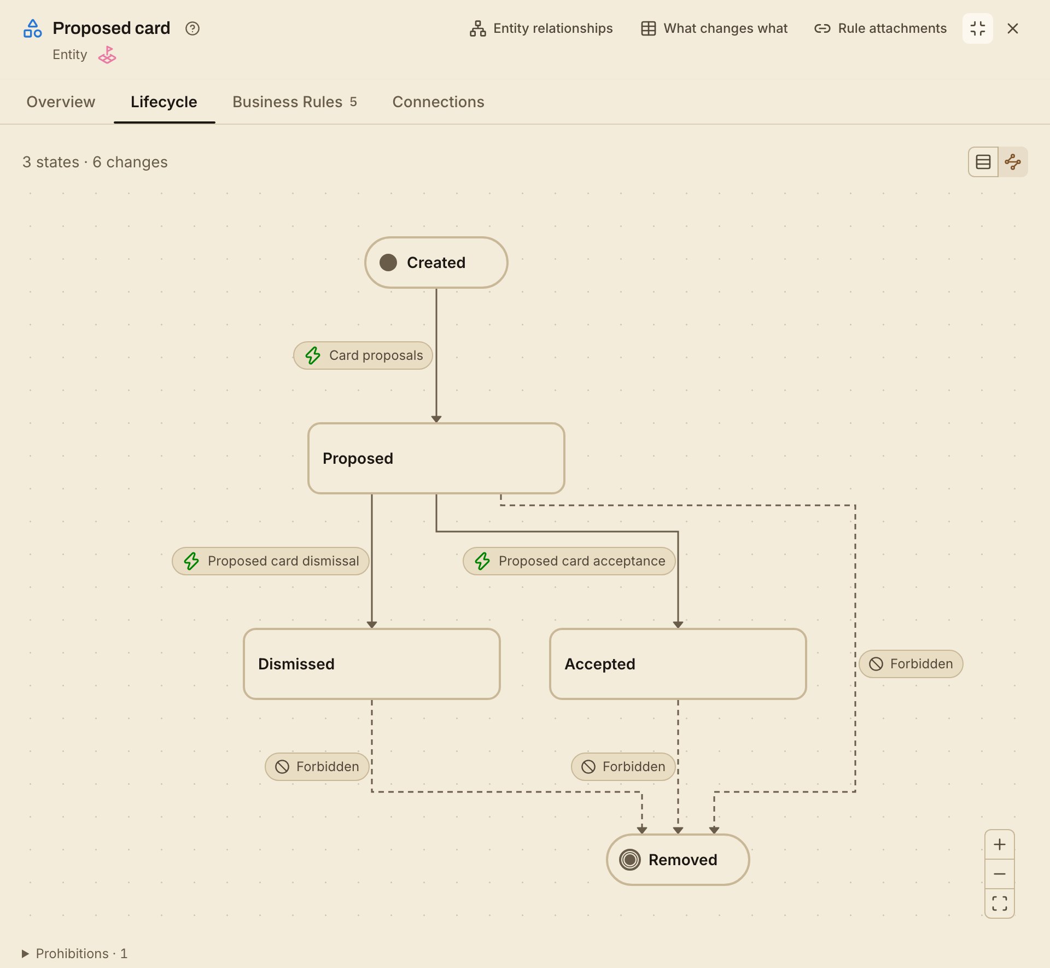Close the Proposed card panel
The height and width of the screenshot is (968, 1050).
1013,28
